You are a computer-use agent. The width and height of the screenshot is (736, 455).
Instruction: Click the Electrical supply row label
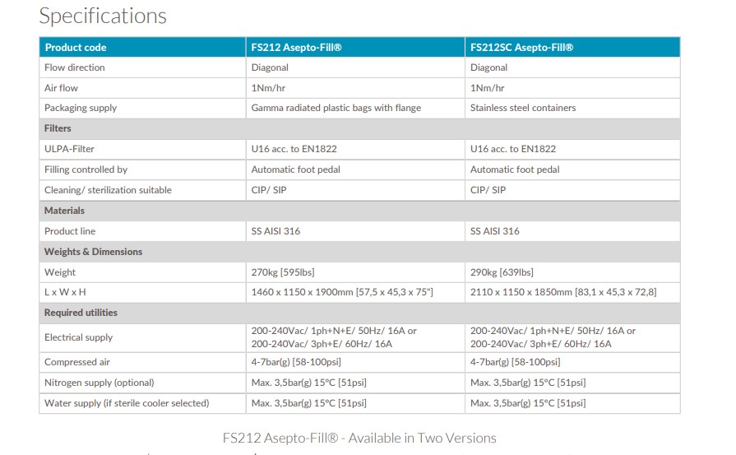point(79,337)
